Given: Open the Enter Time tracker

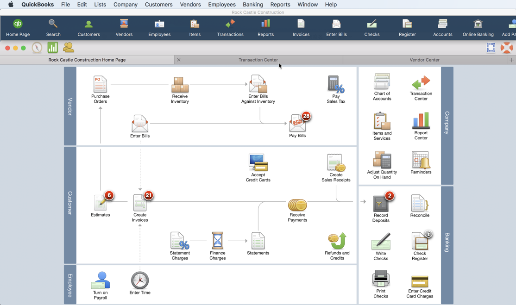Looking at the screenshot, I should pyautogui.click(x=139, y=280).
